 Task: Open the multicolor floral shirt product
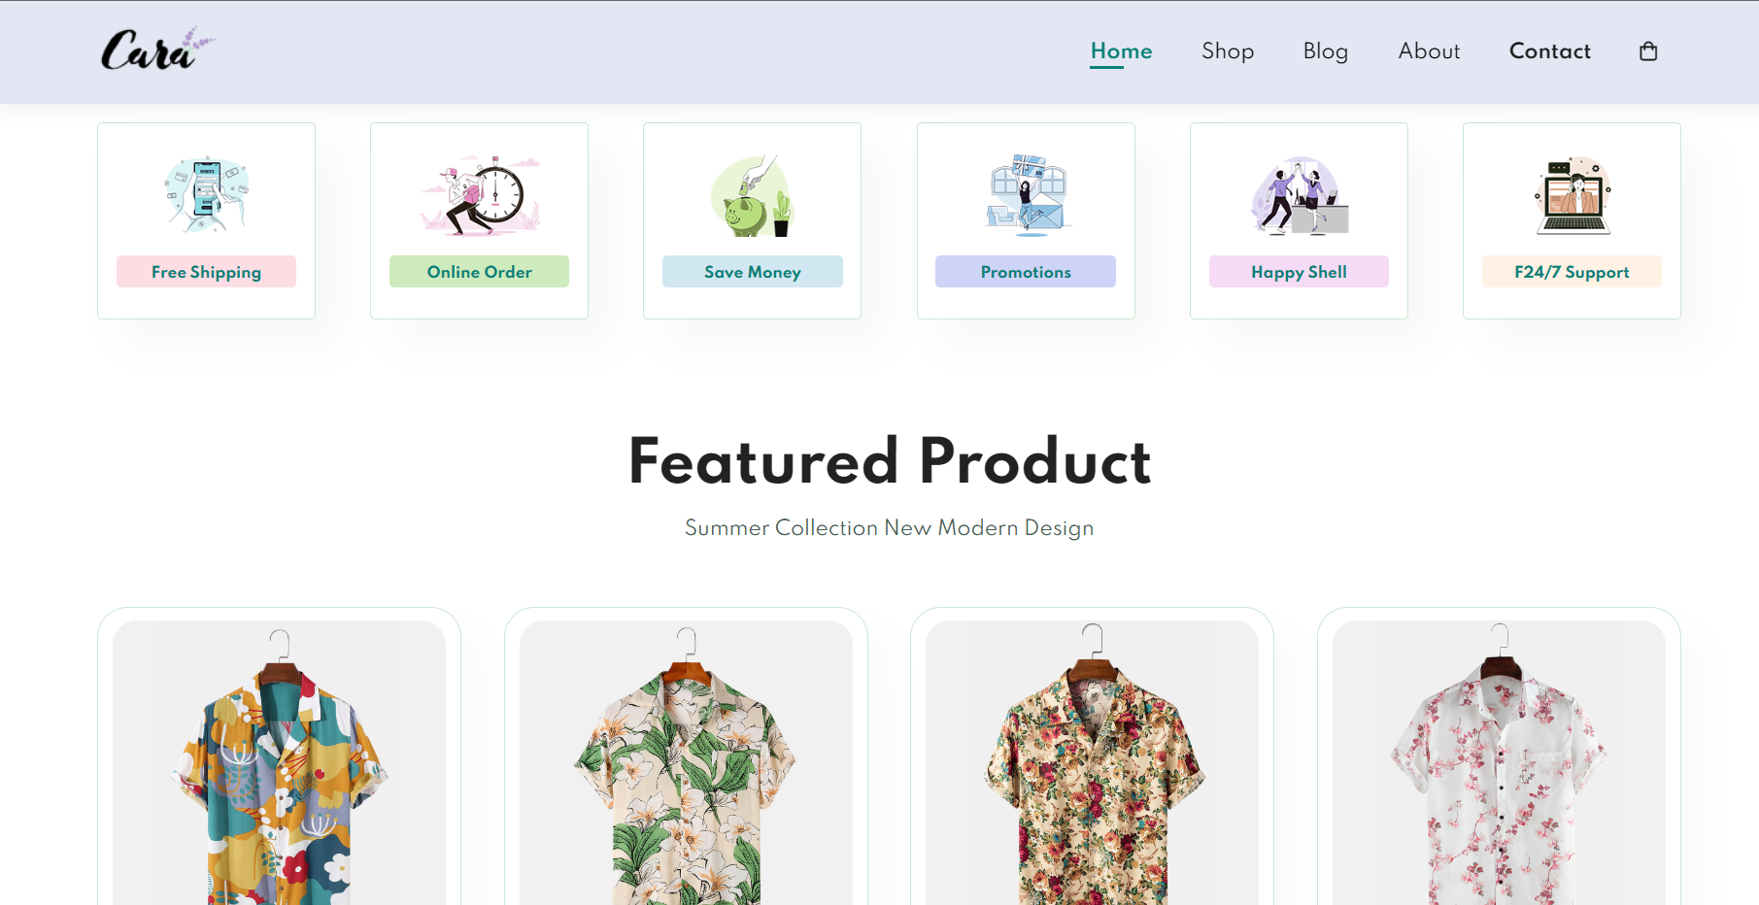pos(279,767)
